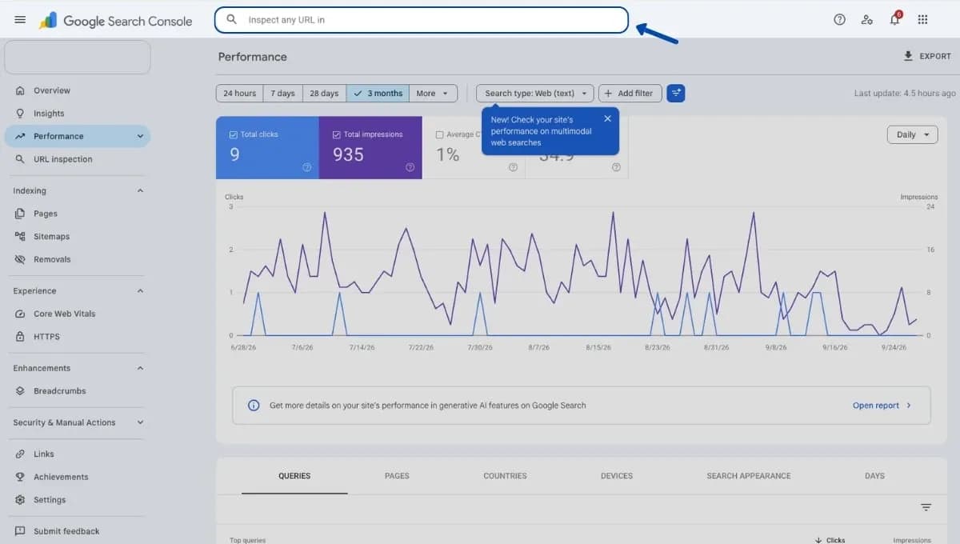Image resolution: width=960 pixels, height=544 pixels.
Task: Click the EXPORT button
Action: click(927, 56)
